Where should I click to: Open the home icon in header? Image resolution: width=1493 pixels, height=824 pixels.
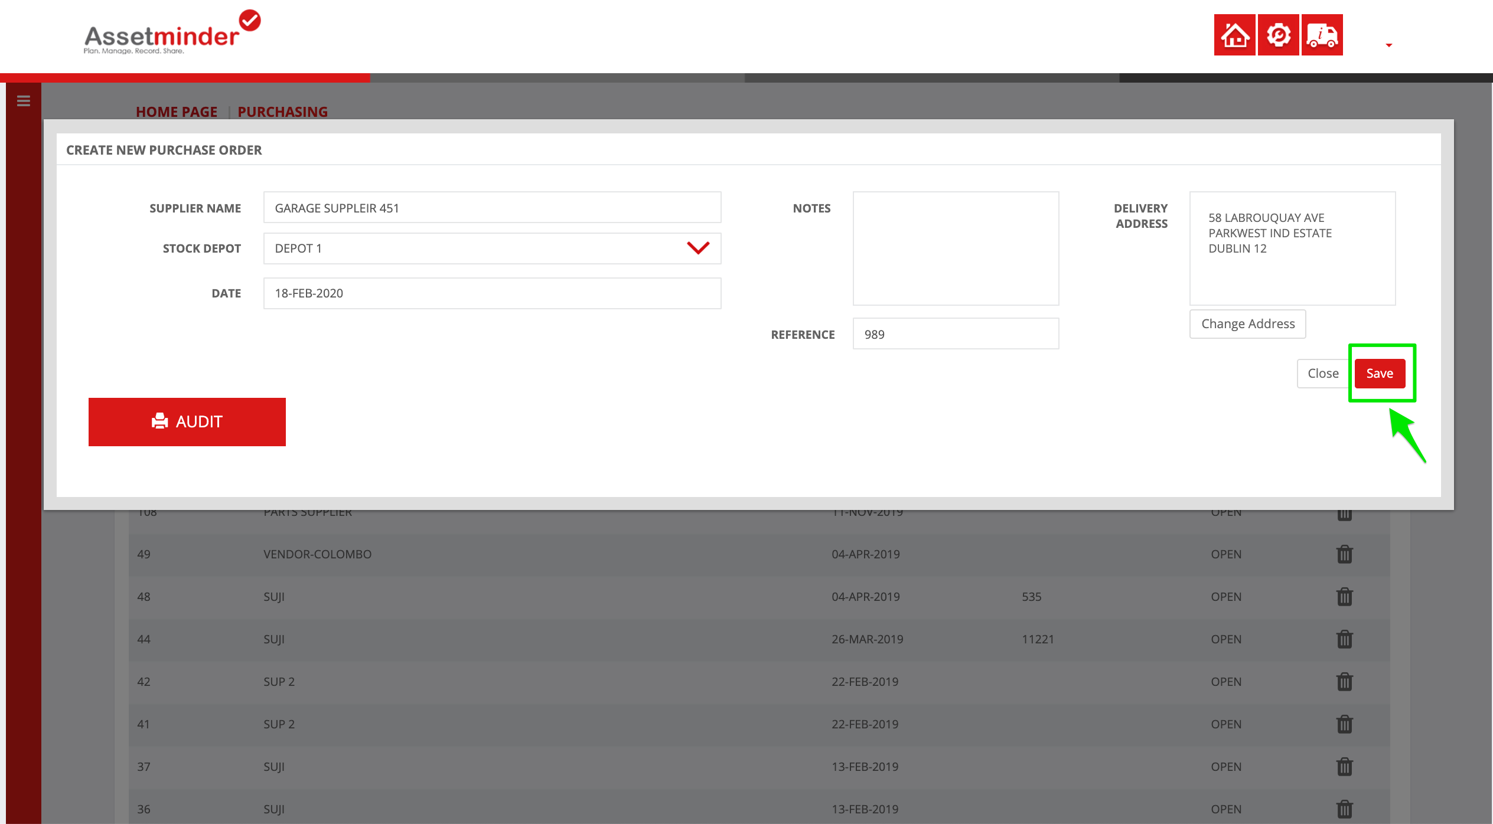click(1234, 35)
